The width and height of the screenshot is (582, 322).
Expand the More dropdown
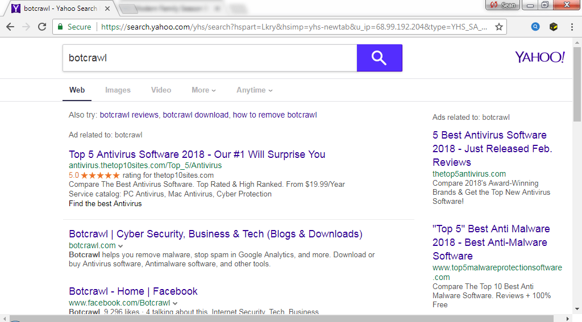click(203, 90)
